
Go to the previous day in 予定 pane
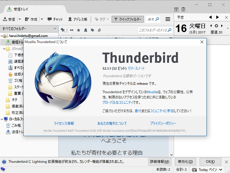point(210,17)
